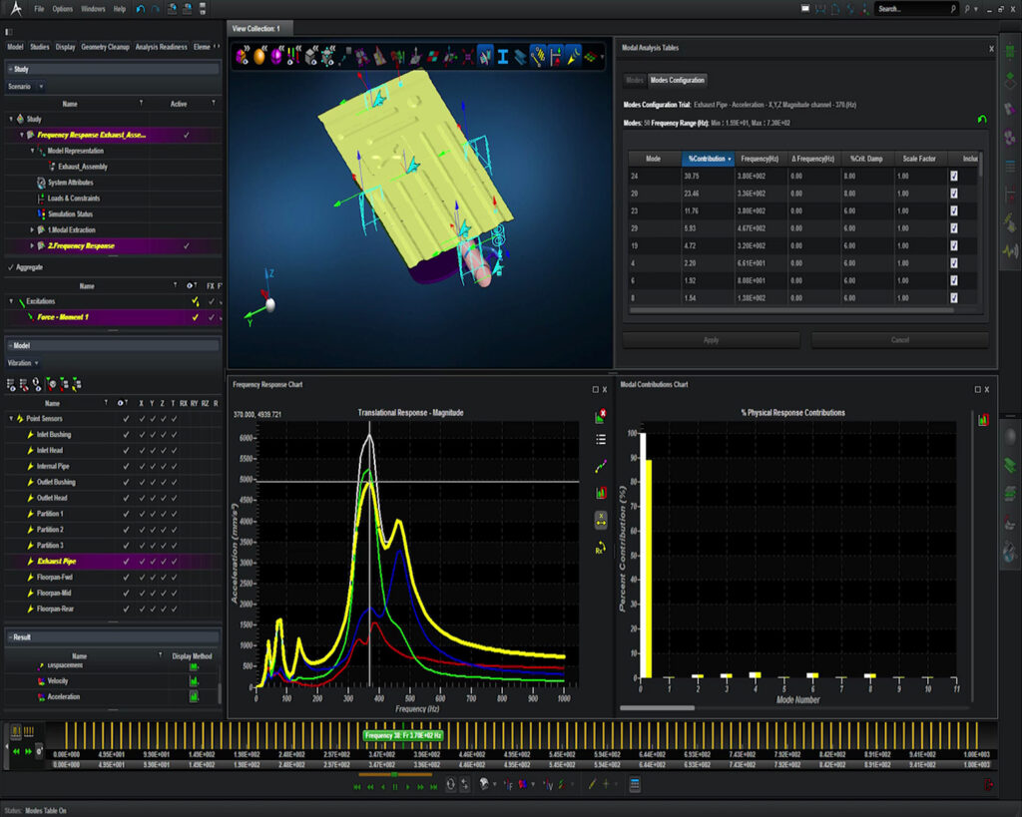Click the yellow spring connector icon
Screen dimensions: 1022x817
(538, 57)
